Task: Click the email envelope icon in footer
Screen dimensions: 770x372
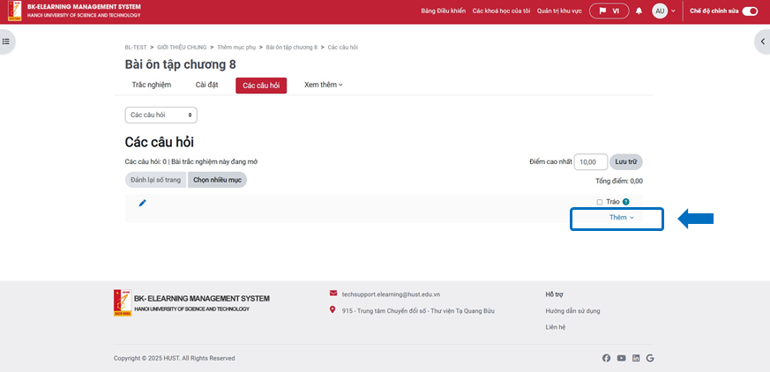Action: pyautogui.click(x=333, y=294)
